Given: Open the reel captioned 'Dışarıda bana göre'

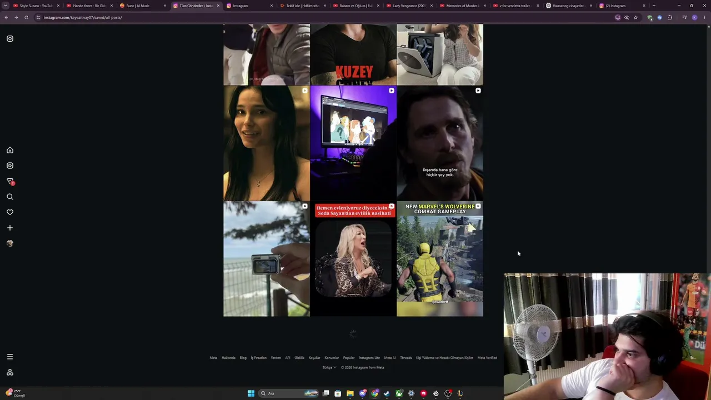Looking at the screenshot, I should click(x=440, y=143).
